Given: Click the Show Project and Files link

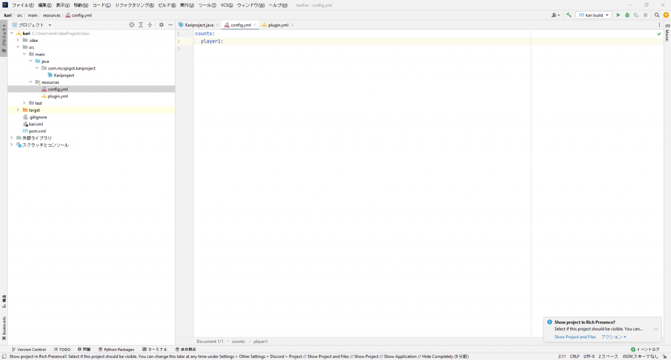Looking at the screenshot, I should coord(575,337).
